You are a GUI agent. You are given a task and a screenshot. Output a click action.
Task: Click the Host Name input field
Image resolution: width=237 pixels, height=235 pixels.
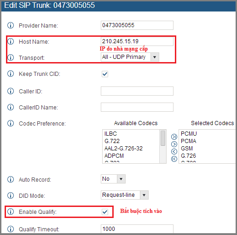click(137, 41)
